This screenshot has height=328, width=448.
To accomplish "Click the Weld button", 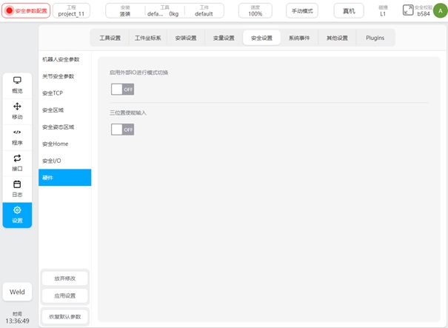I will pos(17,292).
